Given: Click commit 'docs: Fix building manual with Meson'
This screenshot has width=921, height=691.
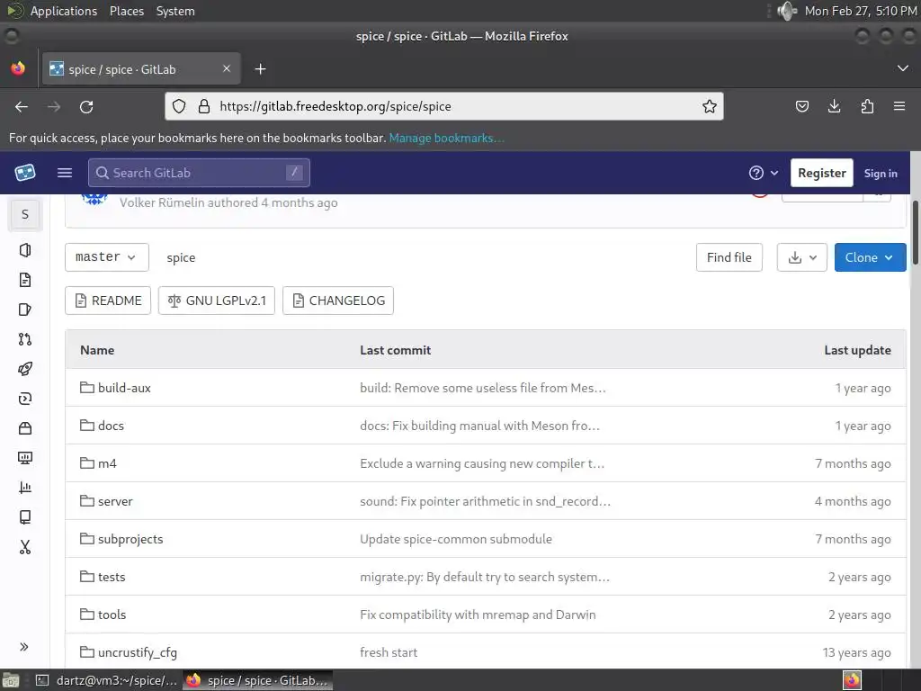Looking at the screenshot, I should click(x=480, y=426).
